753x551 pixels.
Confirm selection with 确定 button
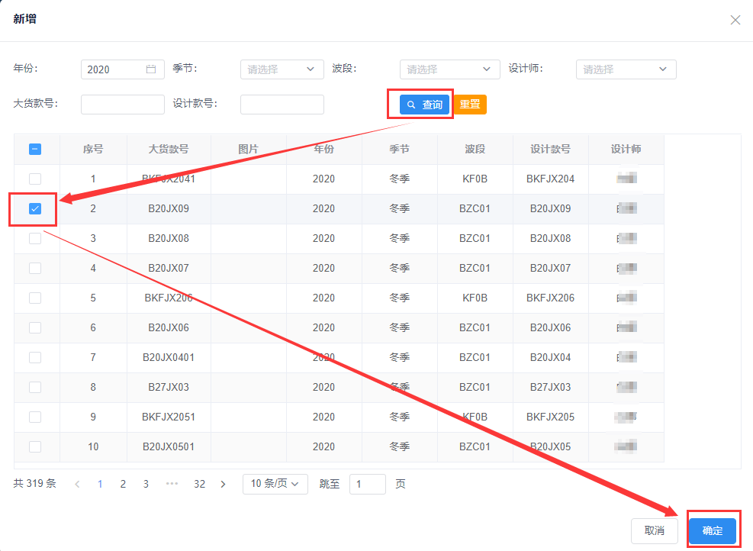pos(712,531)
